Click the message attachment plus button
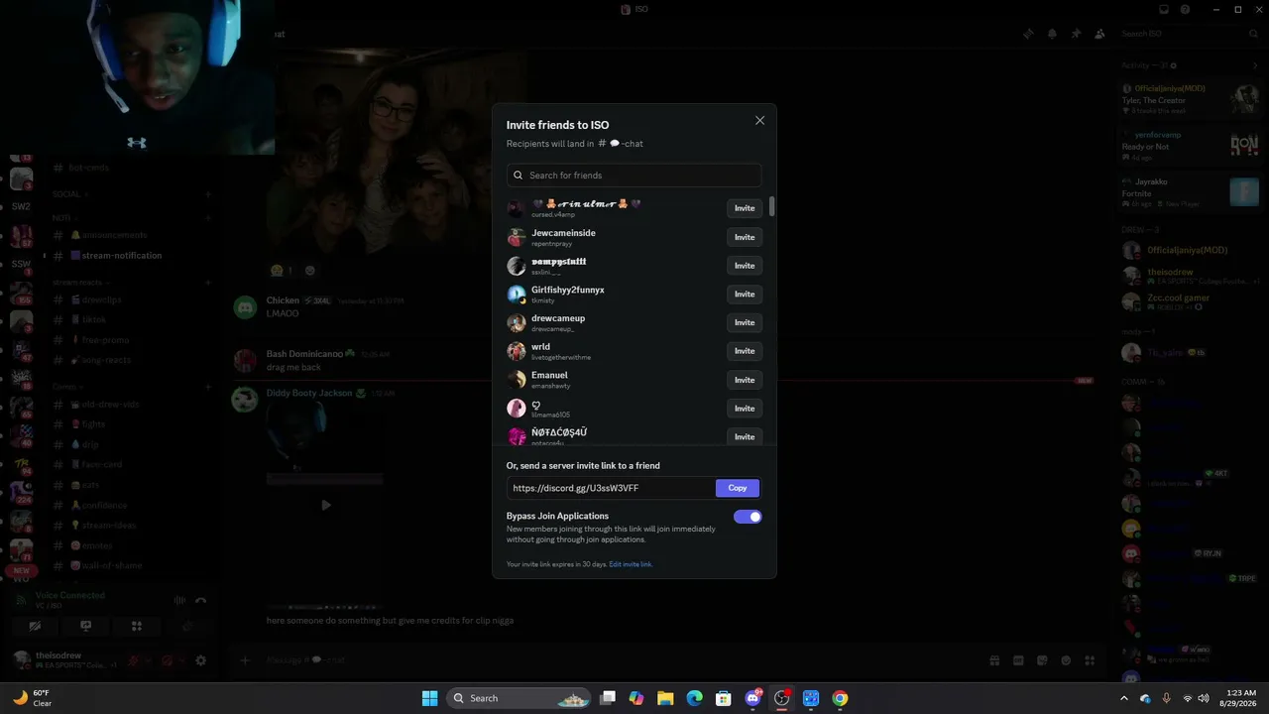Image resolution: width=1269 pixels, height=714 pixels. [245, 660]
